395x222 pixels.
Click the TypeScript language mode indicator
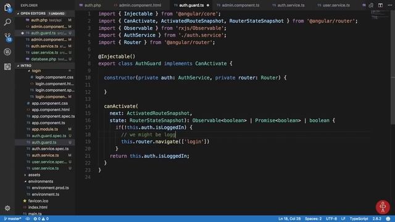(x=359, y=219)
